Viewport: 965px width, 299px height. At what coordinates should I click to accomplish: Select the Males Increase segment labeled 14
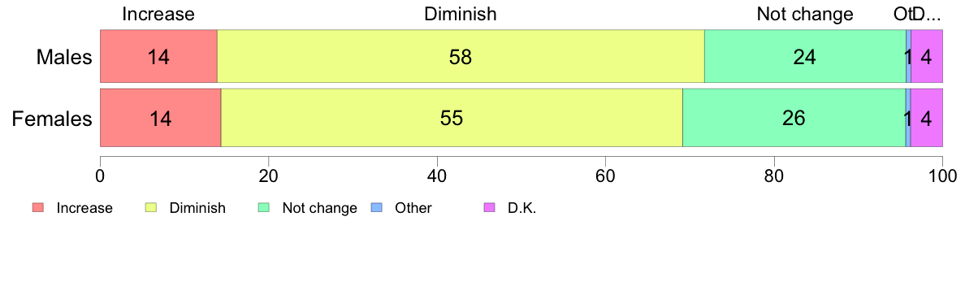158,56
